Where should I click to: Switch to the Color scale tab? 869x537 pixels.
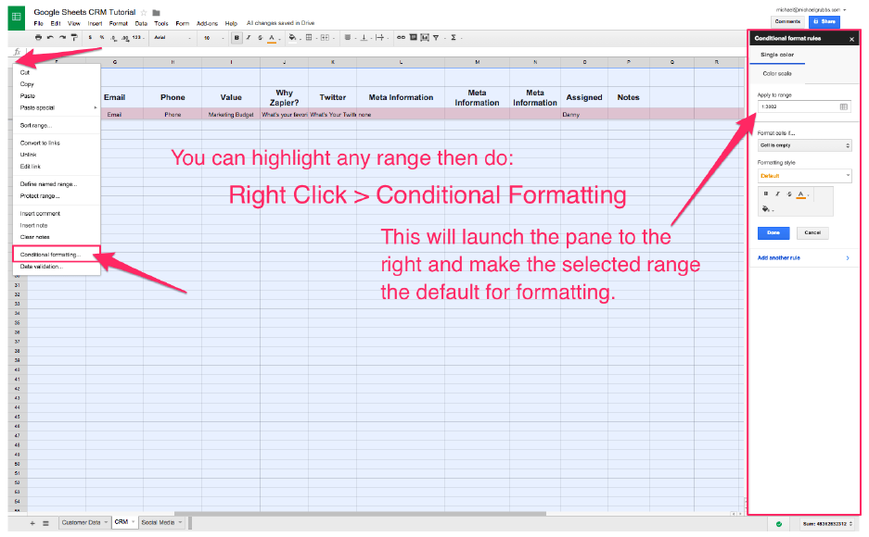tap(777, 73)
